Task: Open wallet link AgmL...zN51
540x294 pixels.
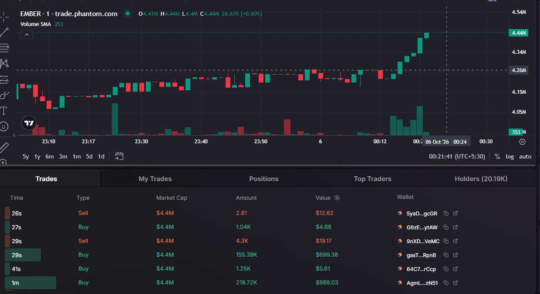Action: pyautogui.click(x=421, y=283)
